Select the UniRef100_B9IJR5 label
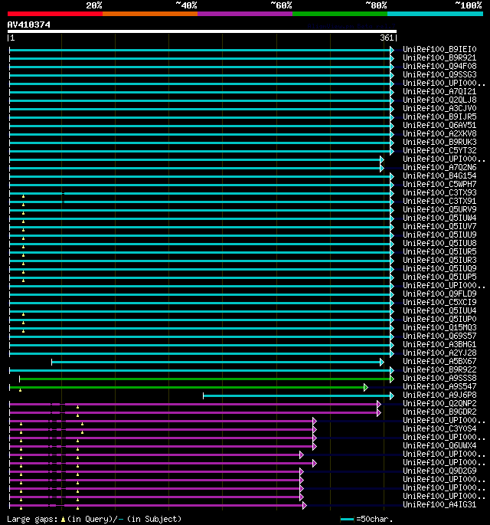Image resolution: width=490 pixels, height=525 pixels. click(x=439, y=116)
